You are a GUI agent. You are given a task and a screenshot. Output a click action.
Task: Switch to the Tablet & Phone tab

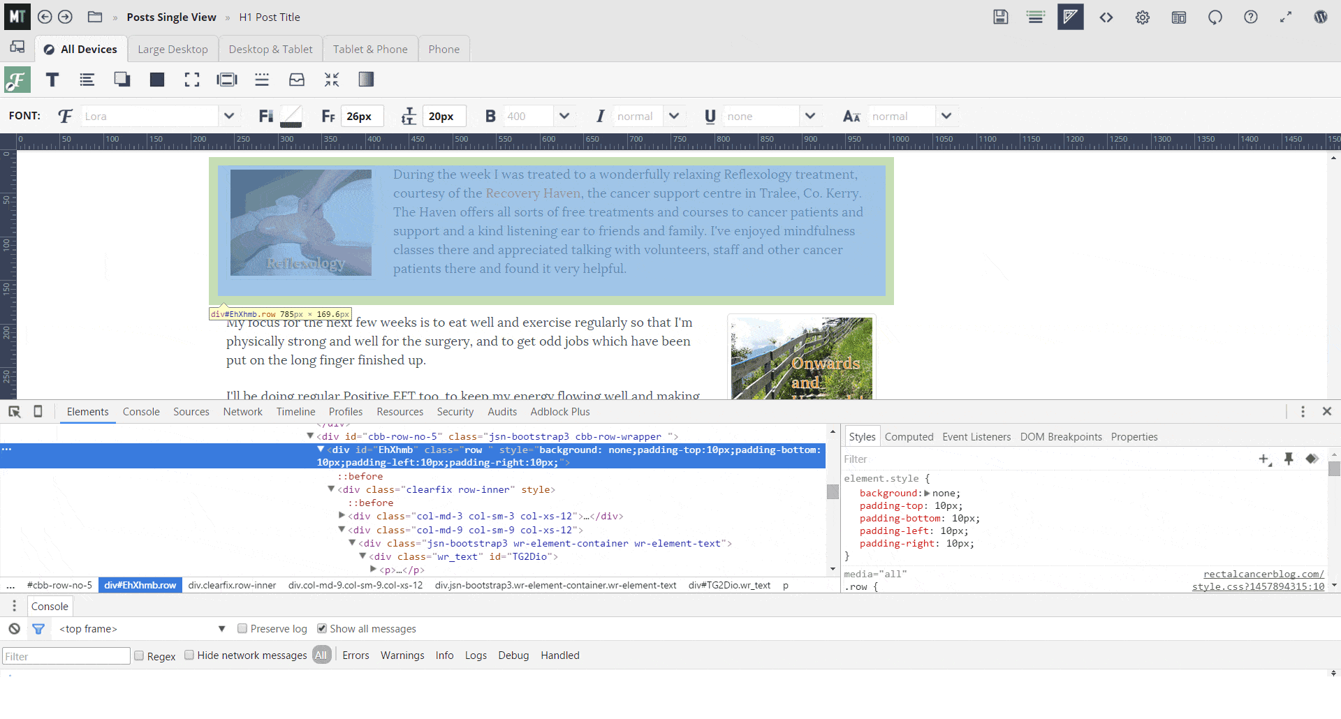[369, 50]
